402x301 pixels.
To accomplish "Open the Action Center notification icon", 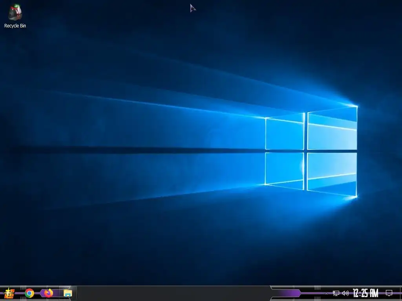I will coord(389,293).
